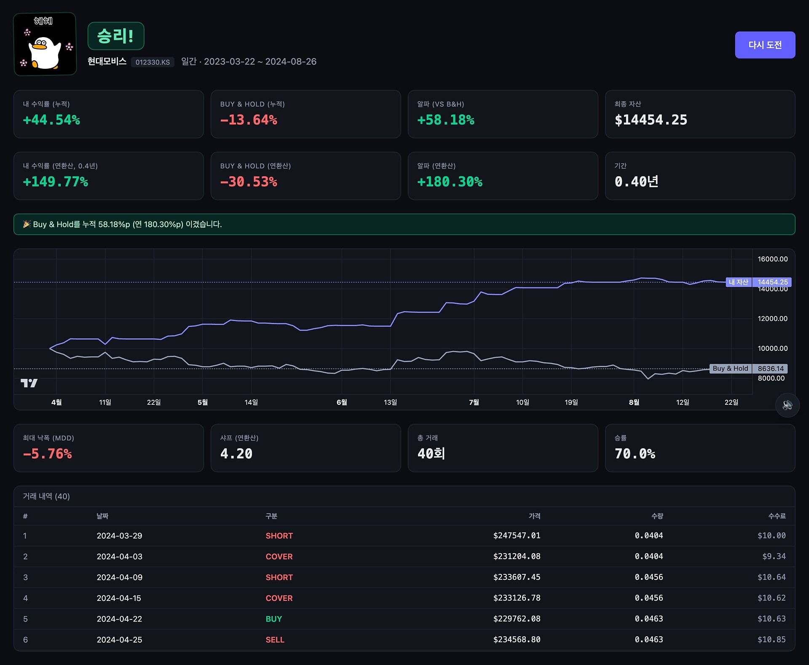The width and height of the screenshot is (809, 665).
Task: Select trade row dated 2024-03-29
Action: tap(119, 536)
